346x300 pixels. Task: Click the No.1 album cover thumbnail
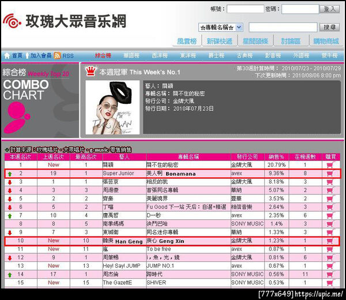click(x=112, y=107)
